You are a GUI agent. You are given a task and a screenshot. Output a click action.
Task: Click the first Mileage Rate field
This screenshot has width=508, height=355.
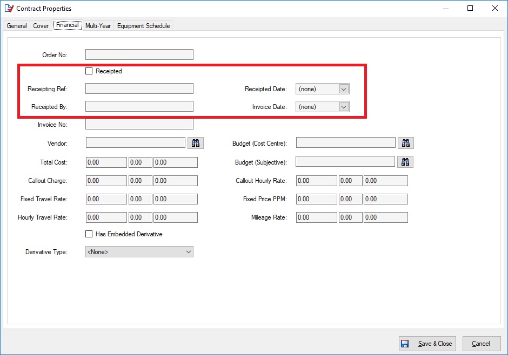click(316, 217)
